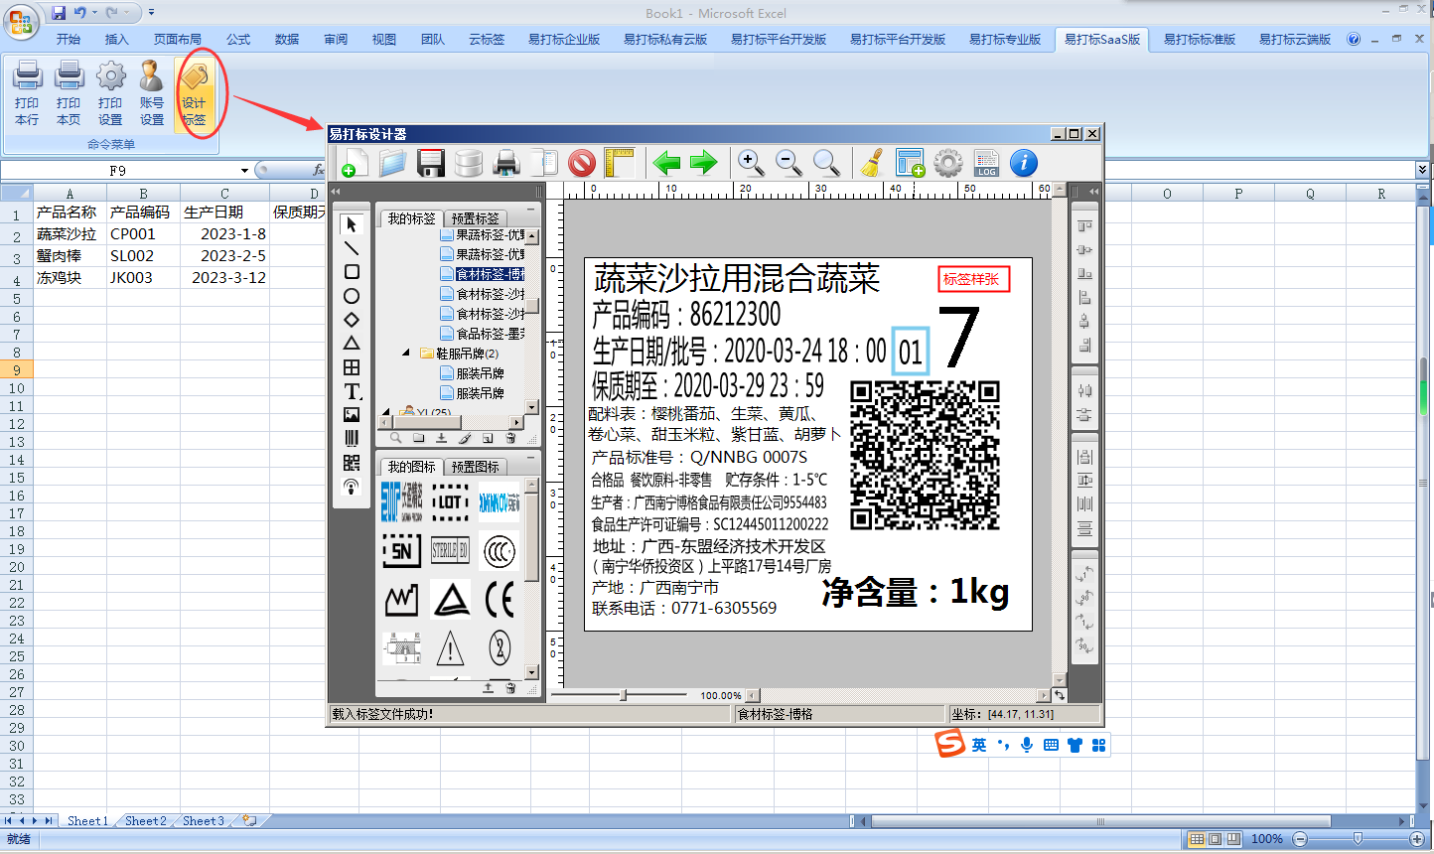The height and width of the screenshot is (854, 1434).
Task: Open 账号设置 in Excel ribbon
Action: 152,93
